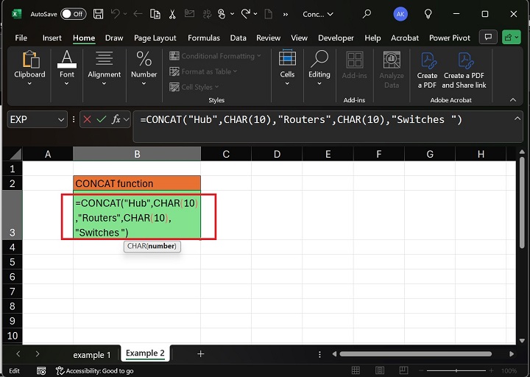530x377 pixels.
Task: Cancel the formula entry with X
Action: click(x=87, y=119)
